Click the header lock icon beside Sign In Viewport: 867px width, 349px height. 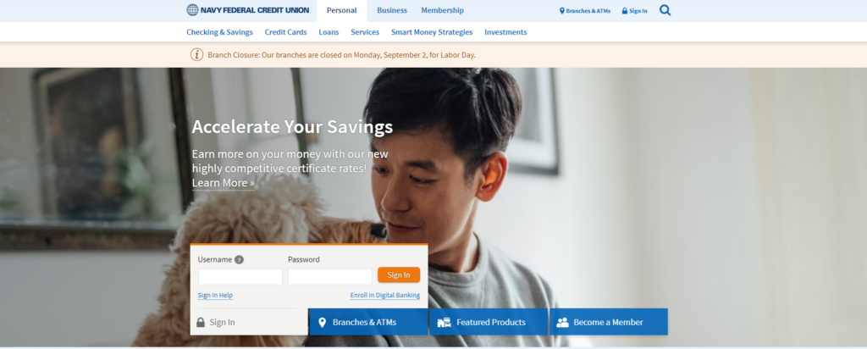[624, 10]
